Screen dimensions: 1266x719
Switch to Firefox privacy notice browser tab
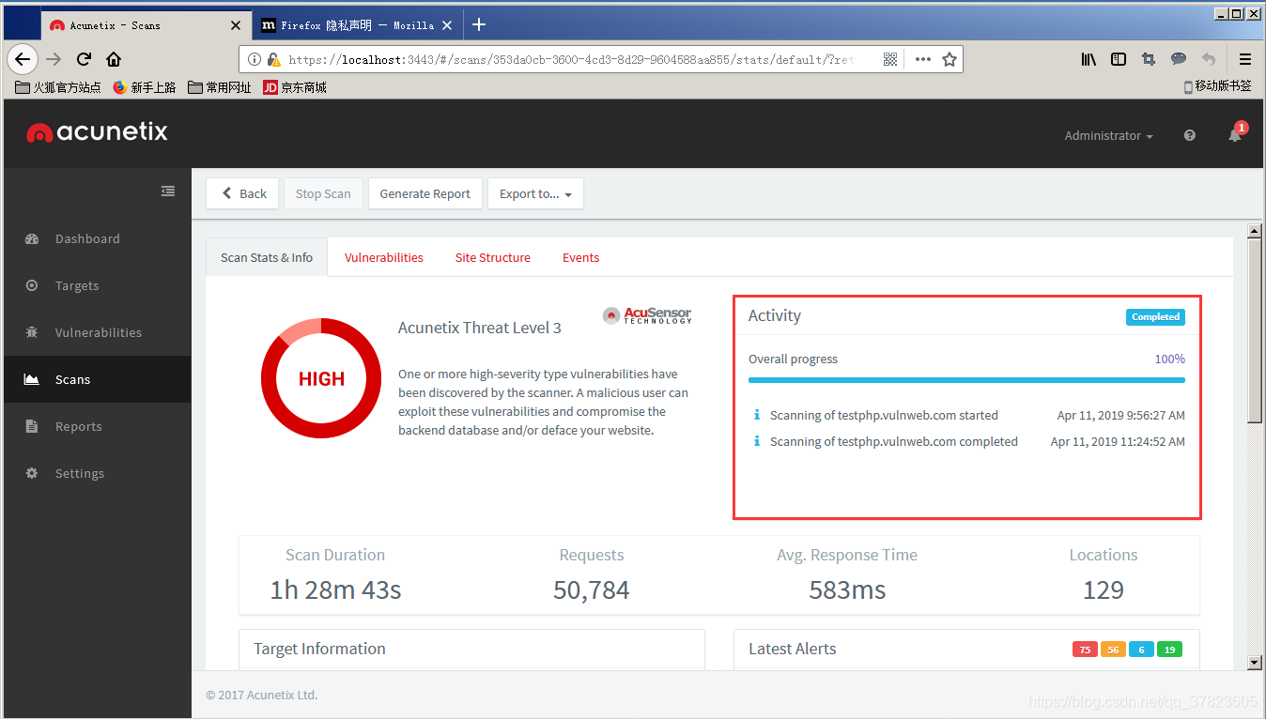click(x=357, y=25)
